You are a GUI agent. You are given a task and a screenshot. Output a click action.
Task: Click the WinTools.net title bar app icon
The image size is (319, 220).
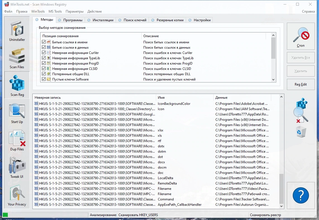(x=6, y=4)
